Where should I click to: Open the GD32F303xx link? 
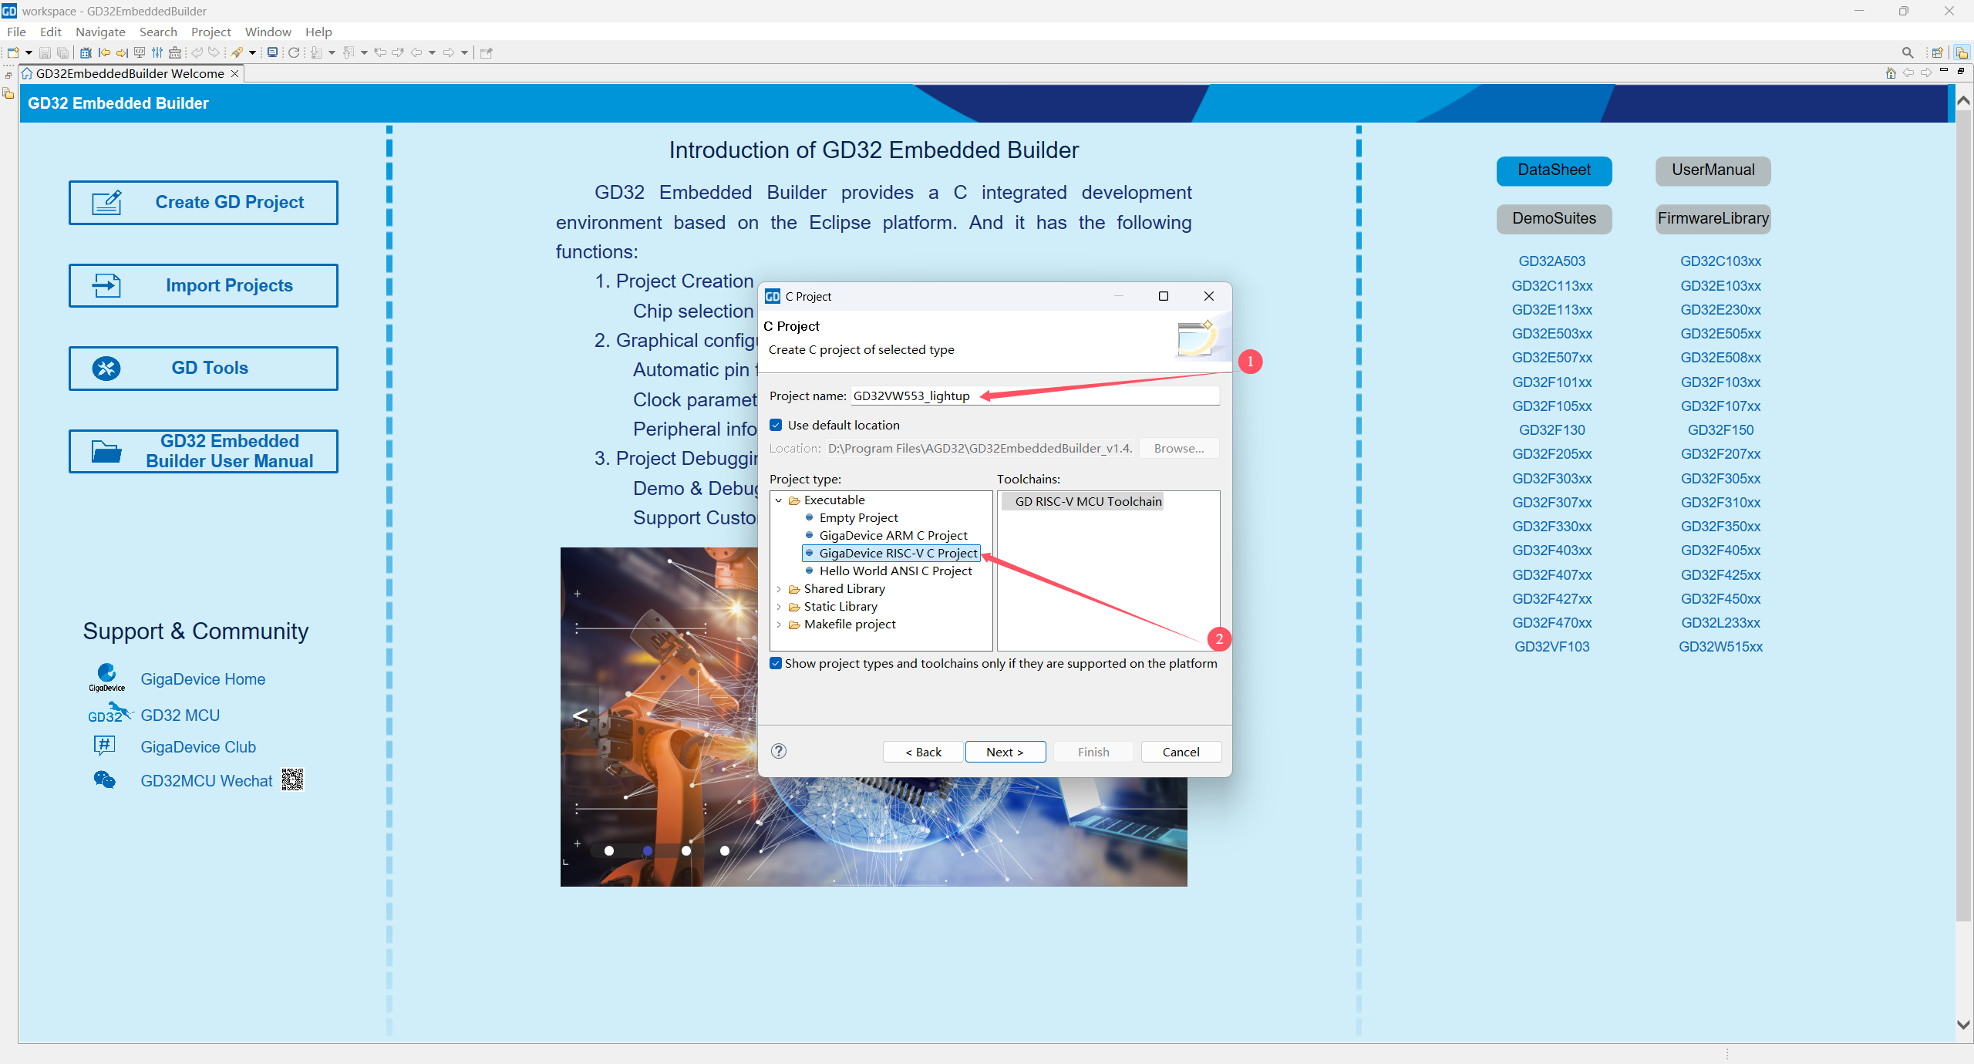1551,478
